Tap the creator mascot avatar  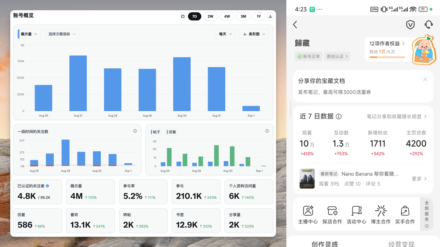pyautogui.click(x=424, y=50)
